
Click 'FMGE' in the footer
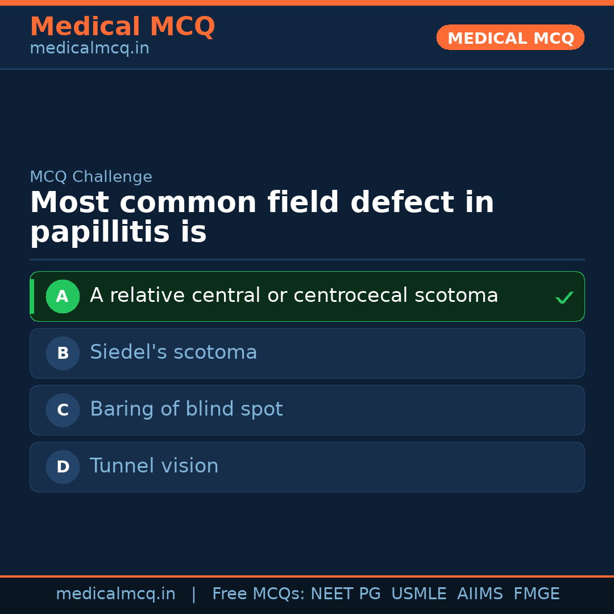pyautogui.click(x=536, y=594)
